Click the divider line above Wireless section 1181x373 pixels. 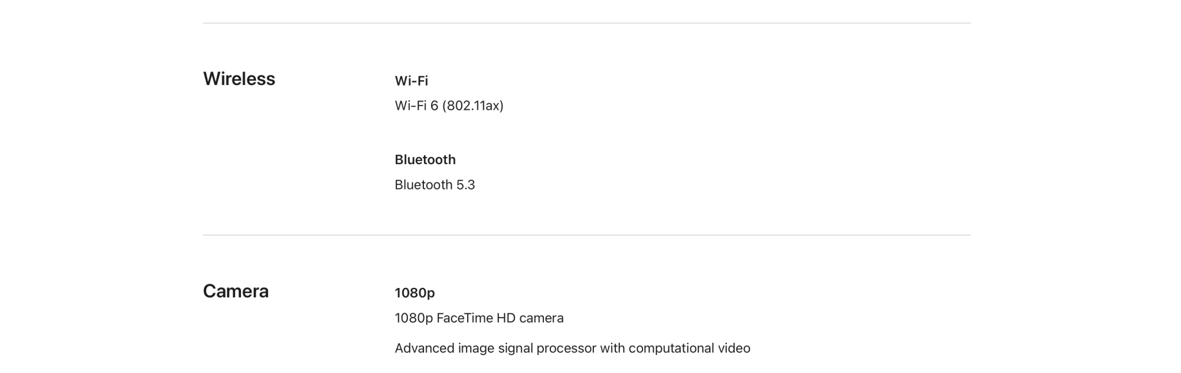coord(586,24)
